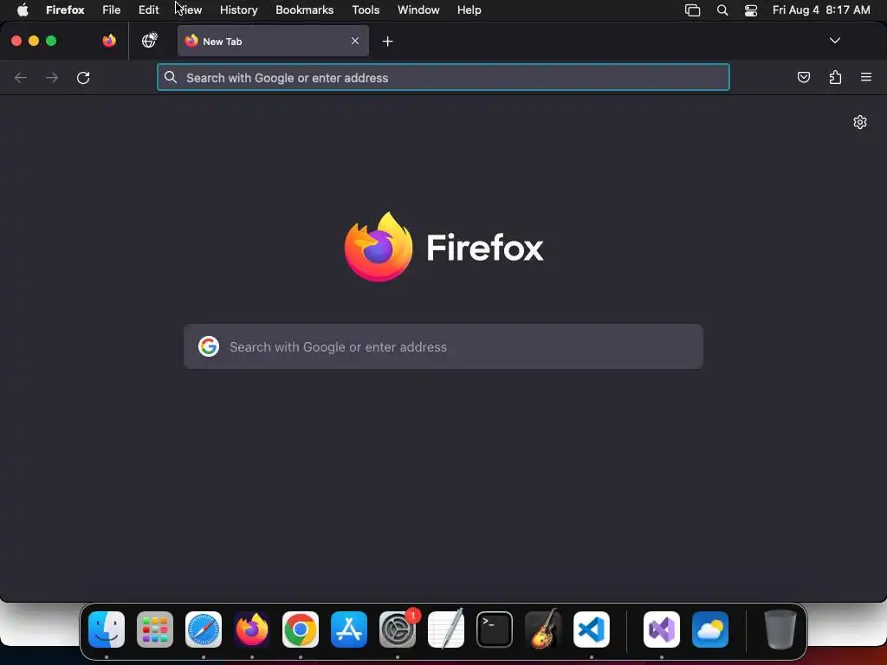Image resolution: width=887 pixels, height=665 pixels.
Task: Launch Visual Studio Code from dock
Action: pos(592,629)
